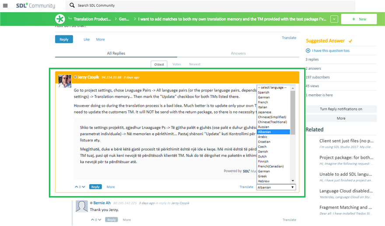Open the hamburger navigation menu
385x226 pixels.
(x=5, y=5)
